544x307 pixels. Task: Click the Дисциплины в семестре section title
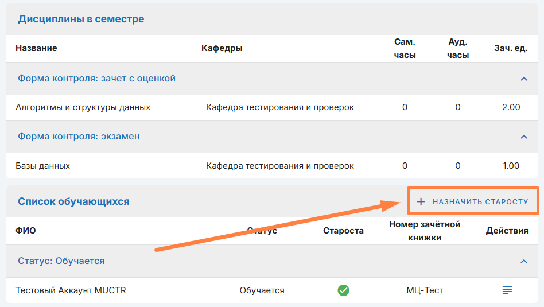[x=81, y=19]
